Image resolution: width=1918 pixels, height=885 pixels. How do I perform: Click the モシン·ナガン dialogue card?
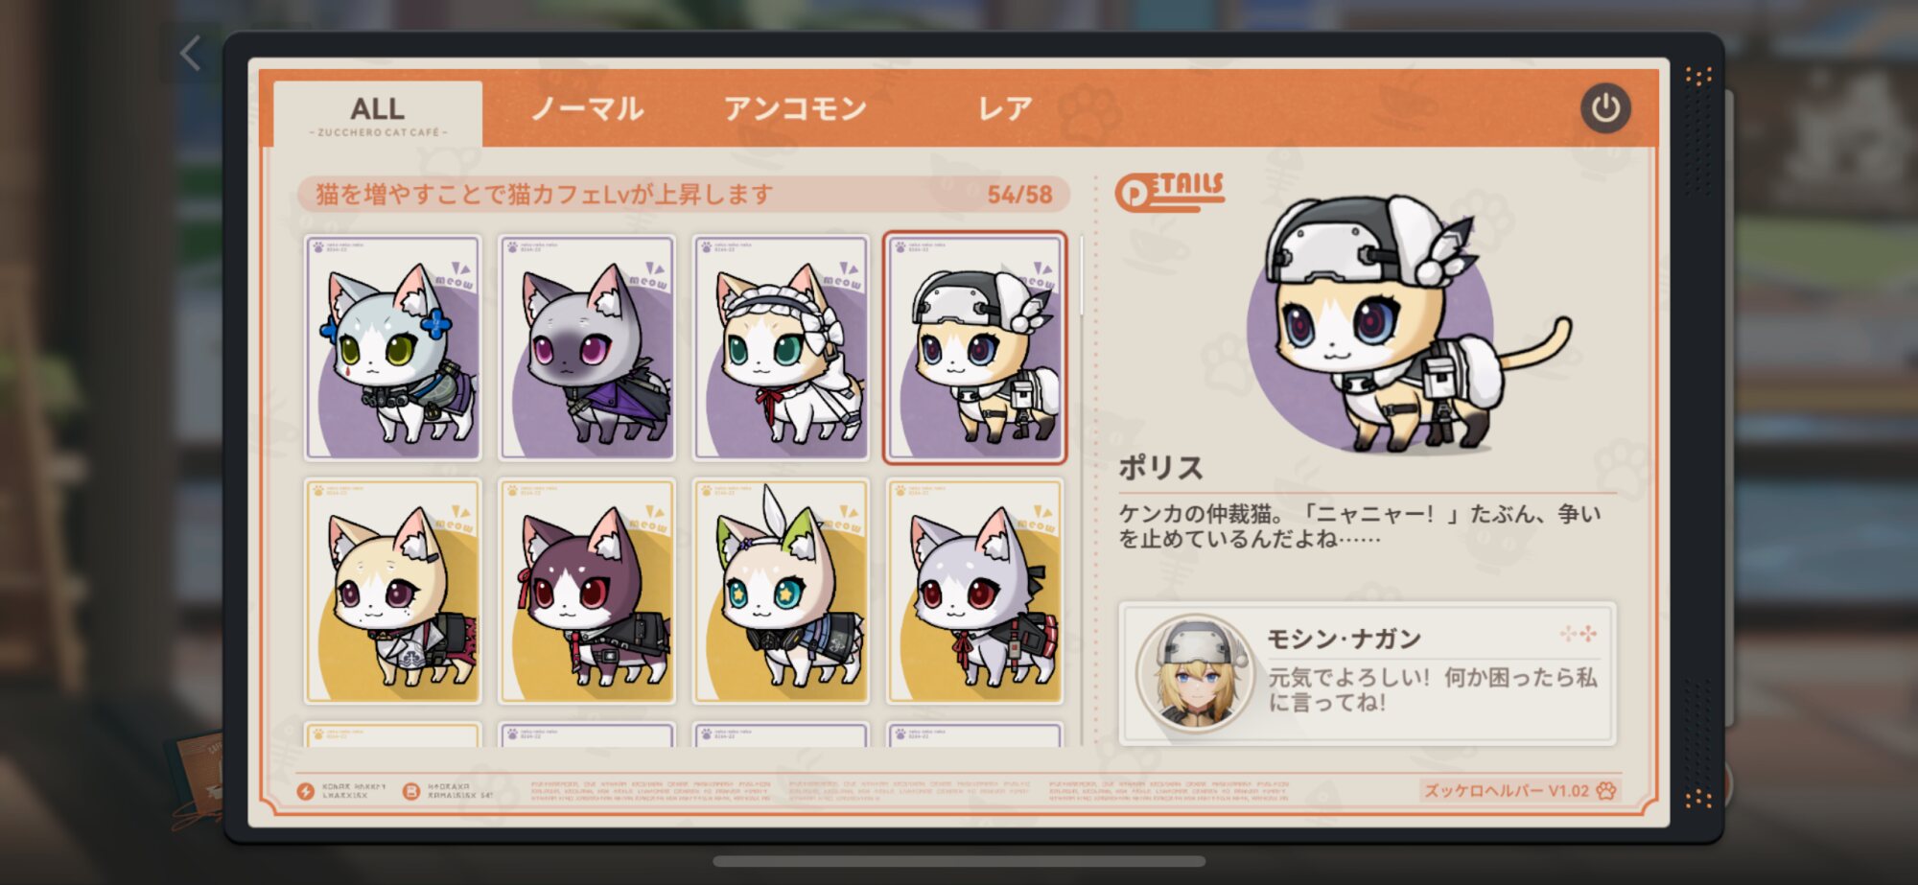[x=1368, y=673]
